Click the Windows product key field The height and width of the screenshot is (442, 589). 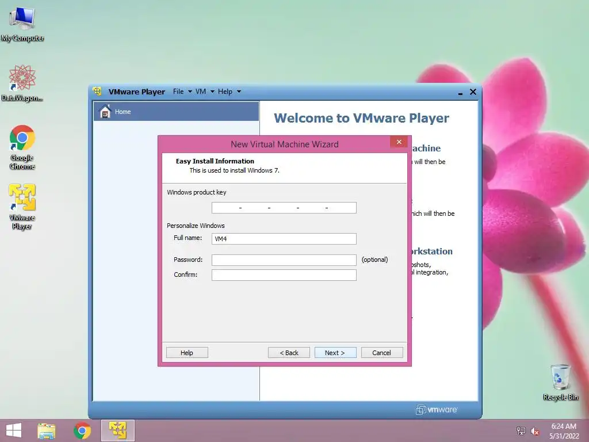tap(284, 207)
